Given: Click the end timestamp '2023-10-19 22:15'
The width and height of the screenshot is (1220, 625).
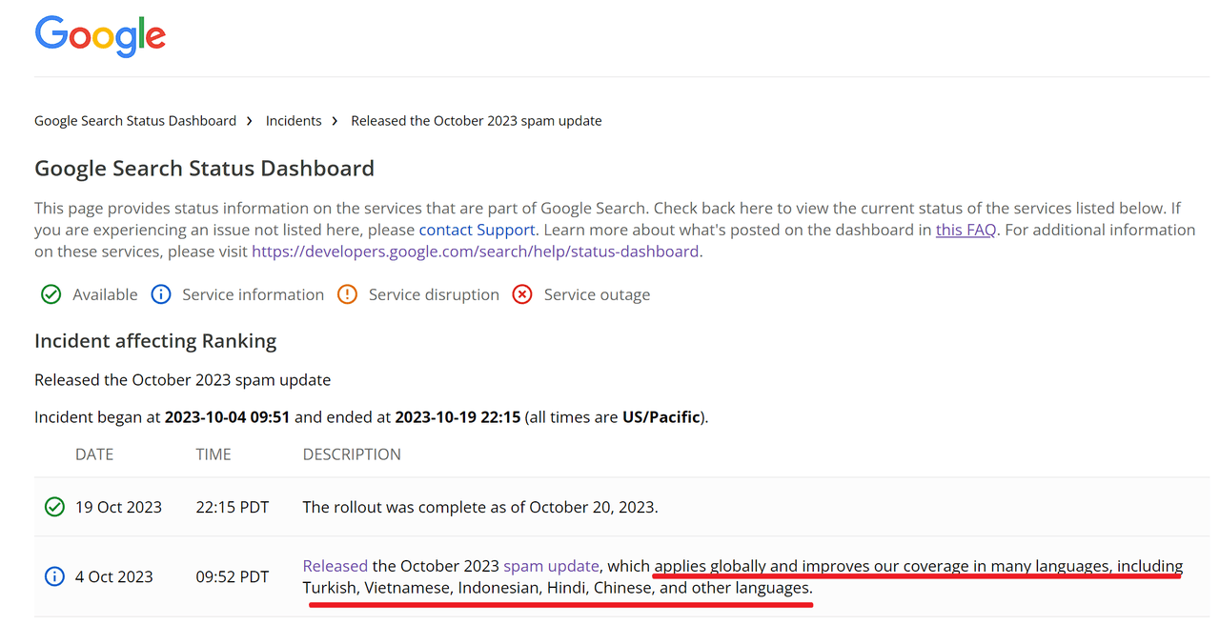Looking at the screenshot, I should point(457,417).
